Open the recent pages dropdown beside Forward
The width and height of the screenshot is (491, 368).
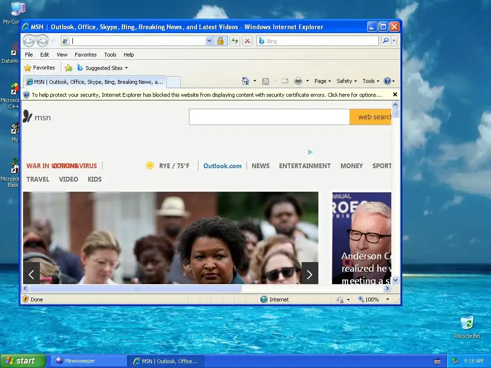tap(53, 41)
